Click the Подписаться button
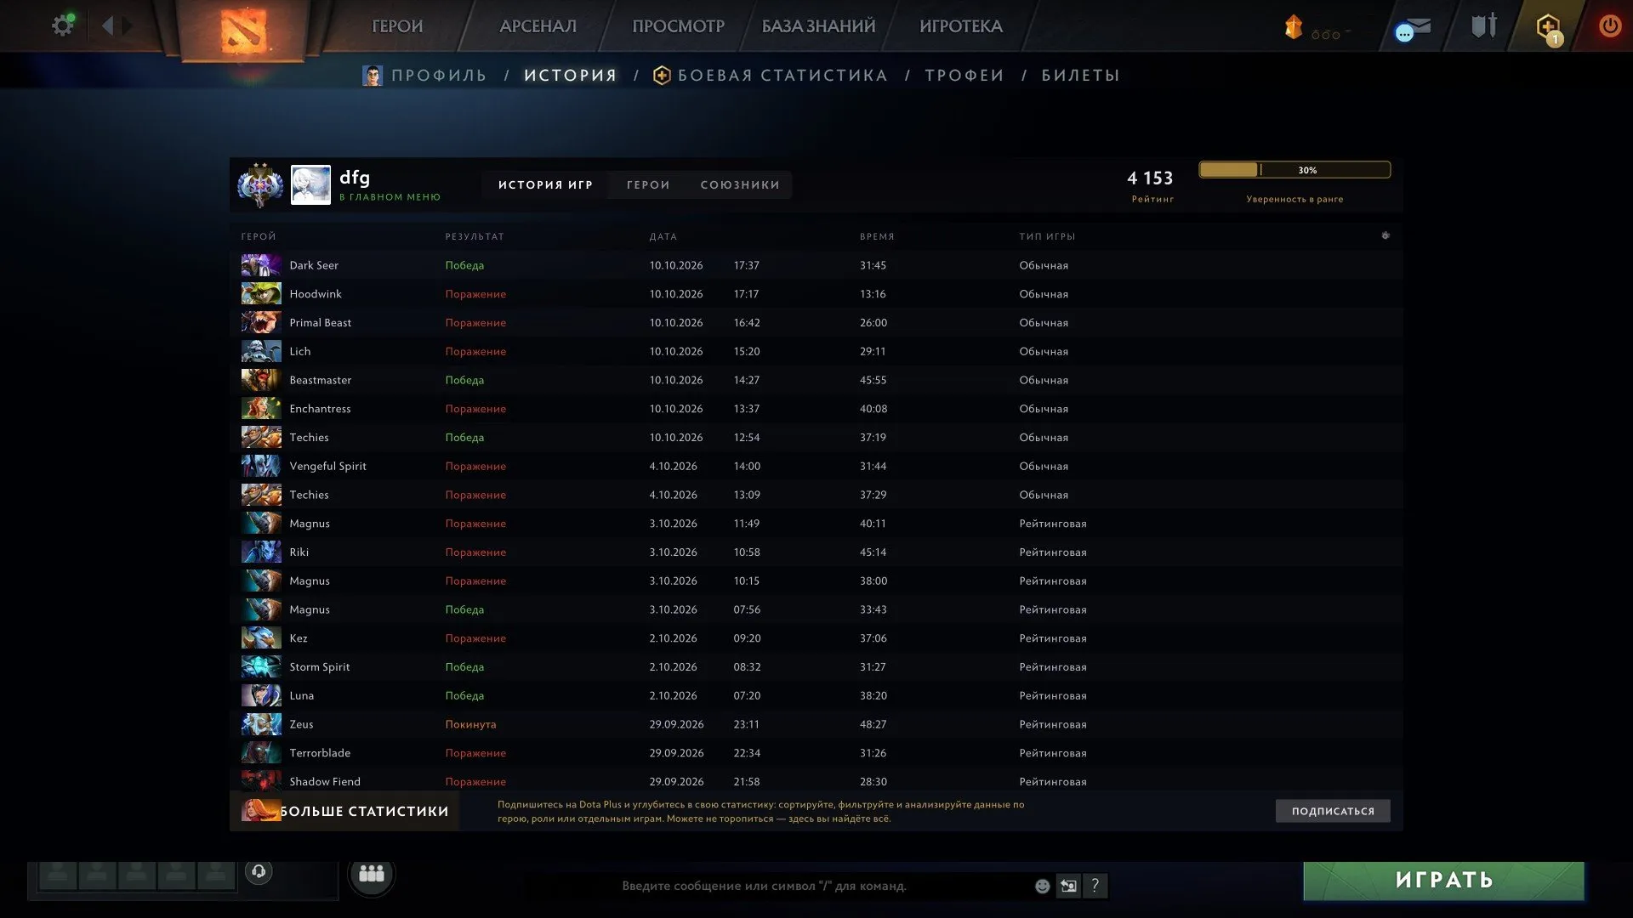This screenshot has width=1633, height=918. (1333, 811)
